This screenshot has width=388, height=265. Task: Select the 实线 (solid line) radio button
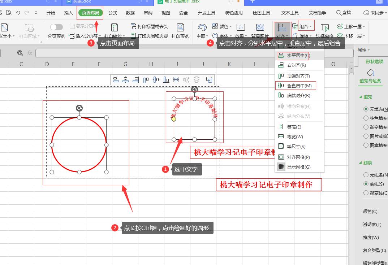click(366, 184)
